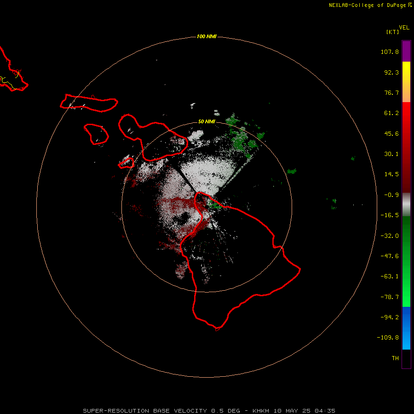The image size is (414, 414).
Task: Click the purple segment of the color bar
Action: (406, 51)
